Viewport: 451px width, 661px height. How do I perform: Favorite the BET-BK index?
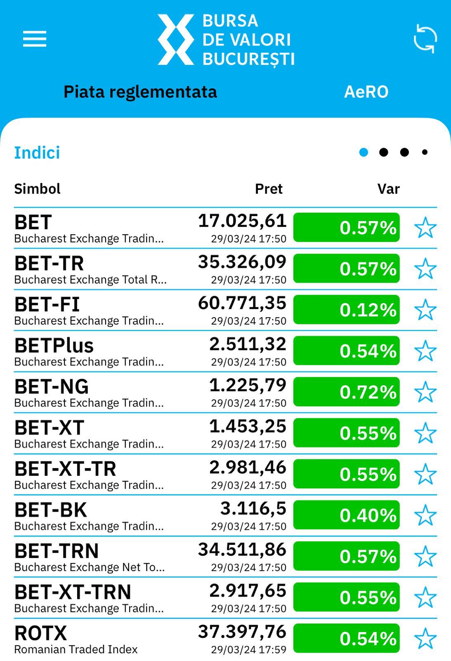tap(425, 515)
